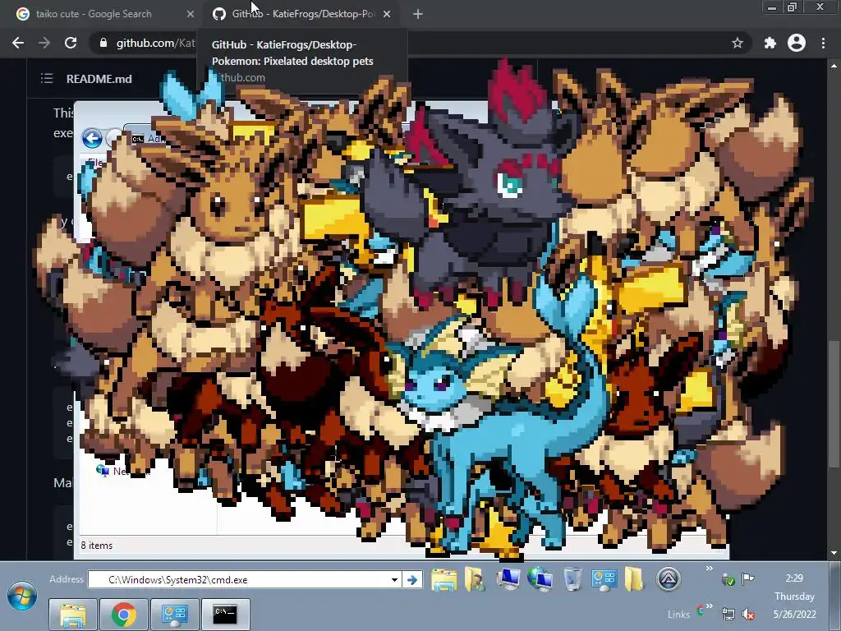This screenshot has height=631, width=841.
Task: Open the Chrome taskbar button
Action: [x=124, y=614]
